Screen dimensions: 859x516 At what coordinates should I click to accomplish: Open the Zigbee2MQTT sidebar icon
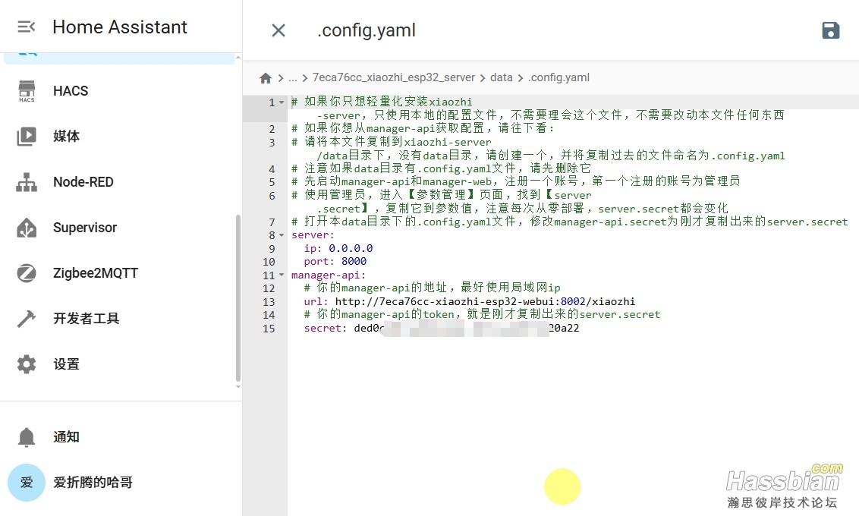[x=27, y=272]
